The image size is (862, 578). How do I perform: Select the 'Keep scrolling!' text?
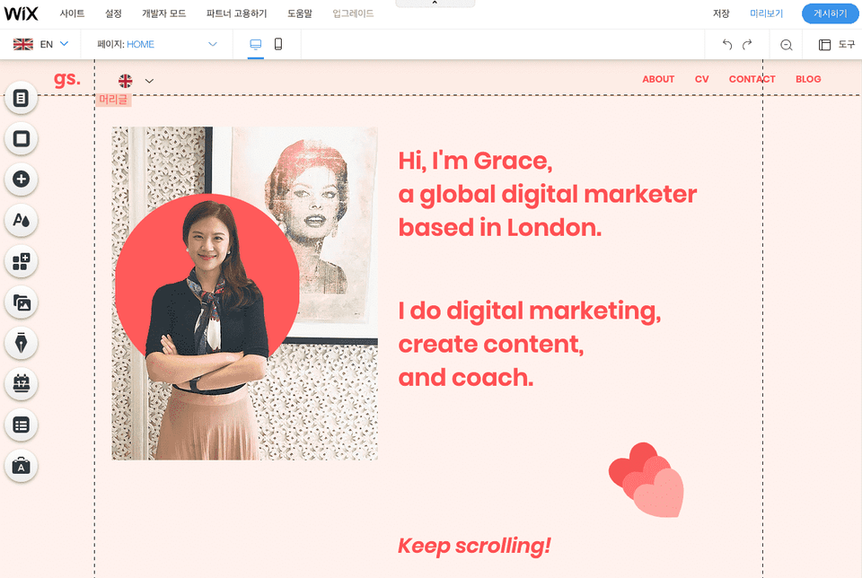click(x=474, y=546)
